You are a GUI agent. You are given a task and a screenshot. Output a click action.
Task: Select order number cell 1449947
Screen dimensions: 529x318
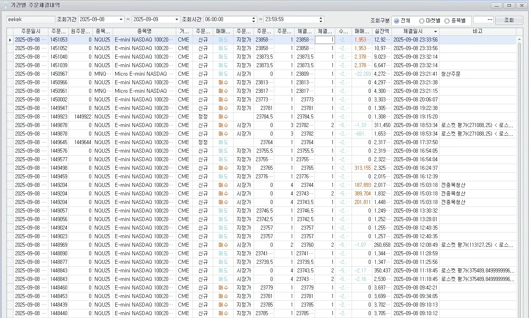point(58,108)
